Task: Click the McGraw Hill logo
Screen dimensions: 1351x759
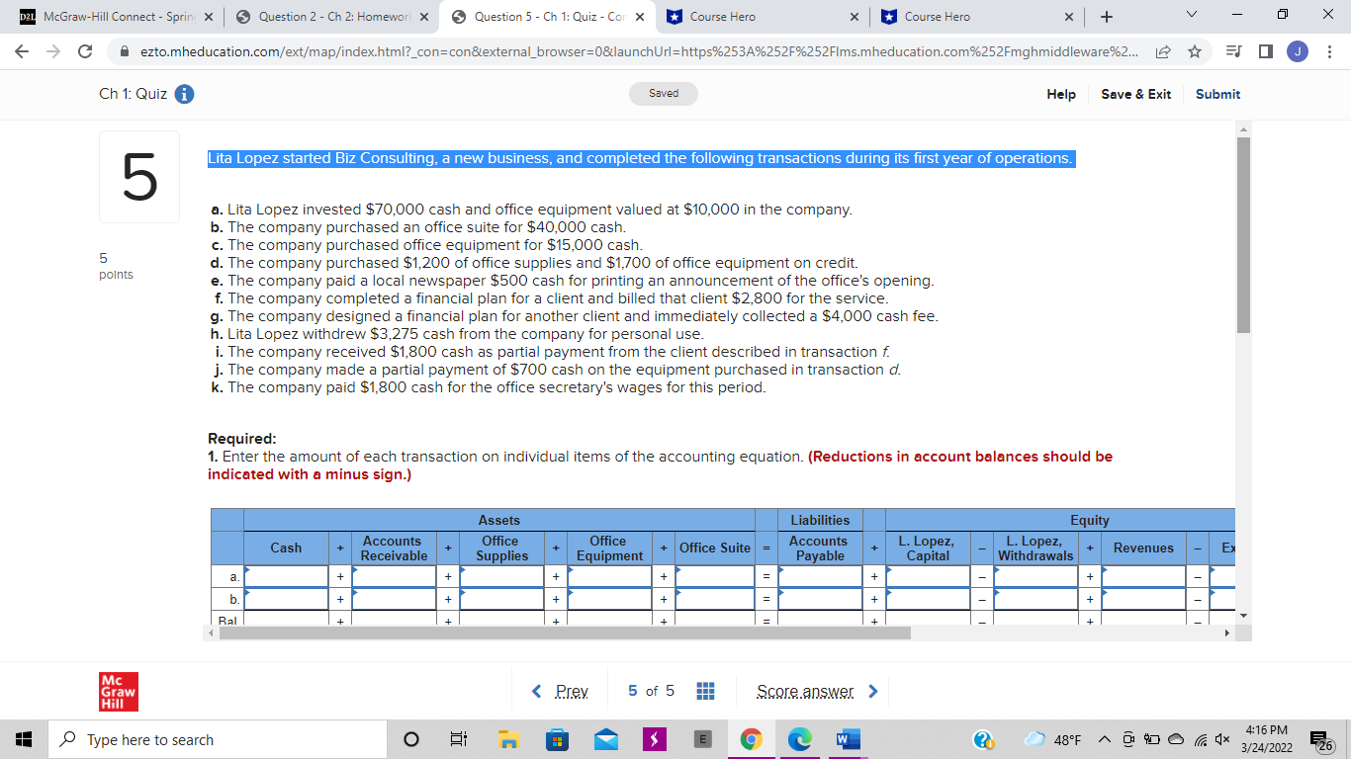Action: (118, 691)
